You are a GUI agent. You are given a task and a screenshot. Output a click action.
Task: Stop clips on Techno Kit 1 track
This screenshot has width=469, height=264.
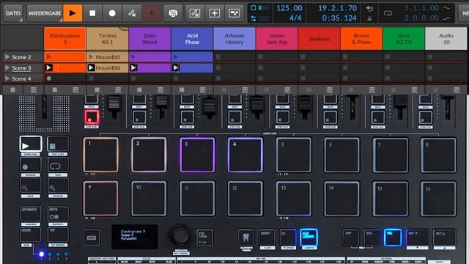click(97, 89)
